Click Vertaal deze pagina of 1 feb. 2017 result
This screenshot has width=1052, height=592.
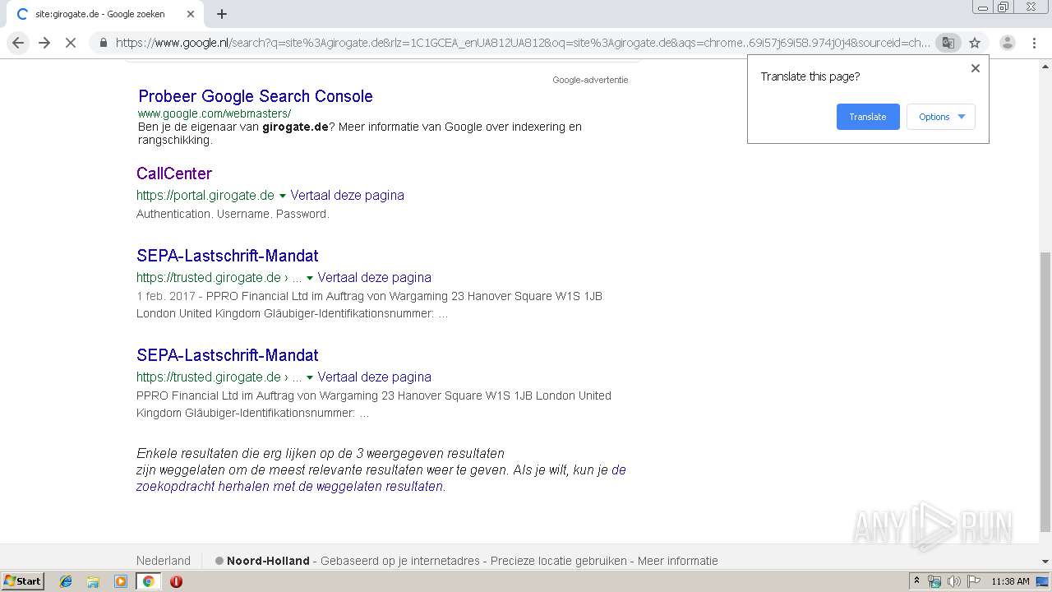click(x=374, y=278)
